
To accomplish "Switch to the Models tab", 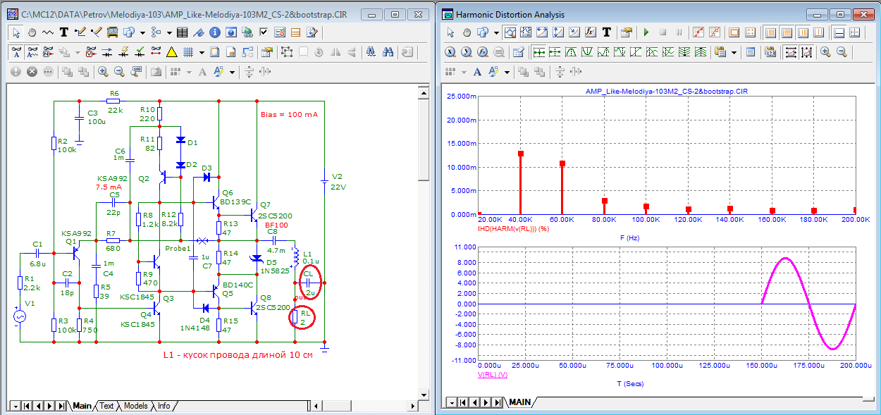I will point(135,406).
